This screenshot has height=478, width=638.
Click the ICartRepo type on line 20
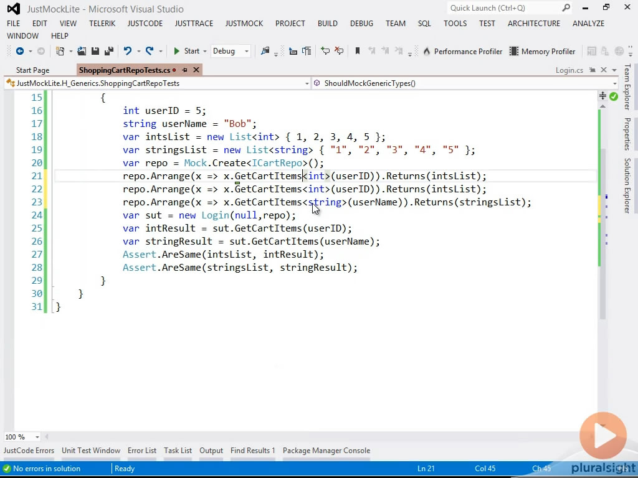[277, 163]
